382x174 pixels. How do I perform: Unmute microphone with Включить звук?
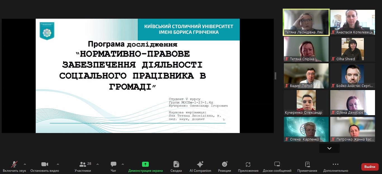tap(14, 164)
